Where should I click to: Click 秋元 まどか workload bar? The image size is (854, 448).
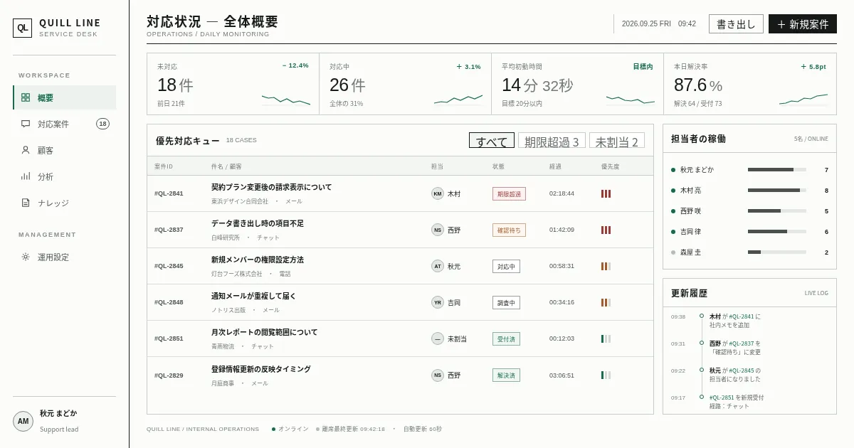click(x=777, y=170)
